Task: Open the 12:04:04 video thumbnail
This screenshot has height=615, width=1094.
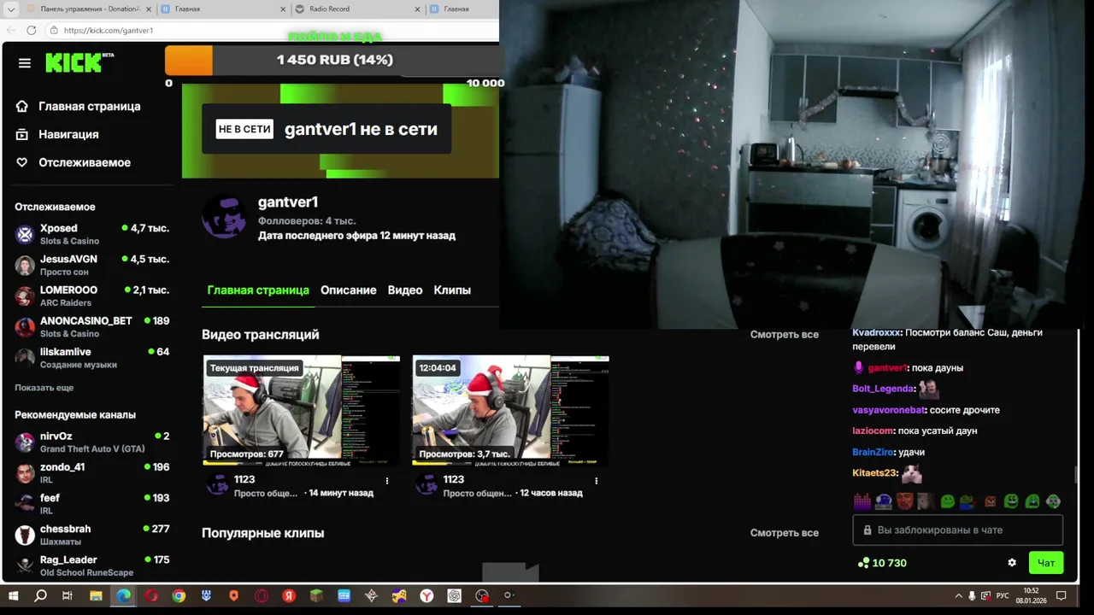Action: click(x=510, y=410)
